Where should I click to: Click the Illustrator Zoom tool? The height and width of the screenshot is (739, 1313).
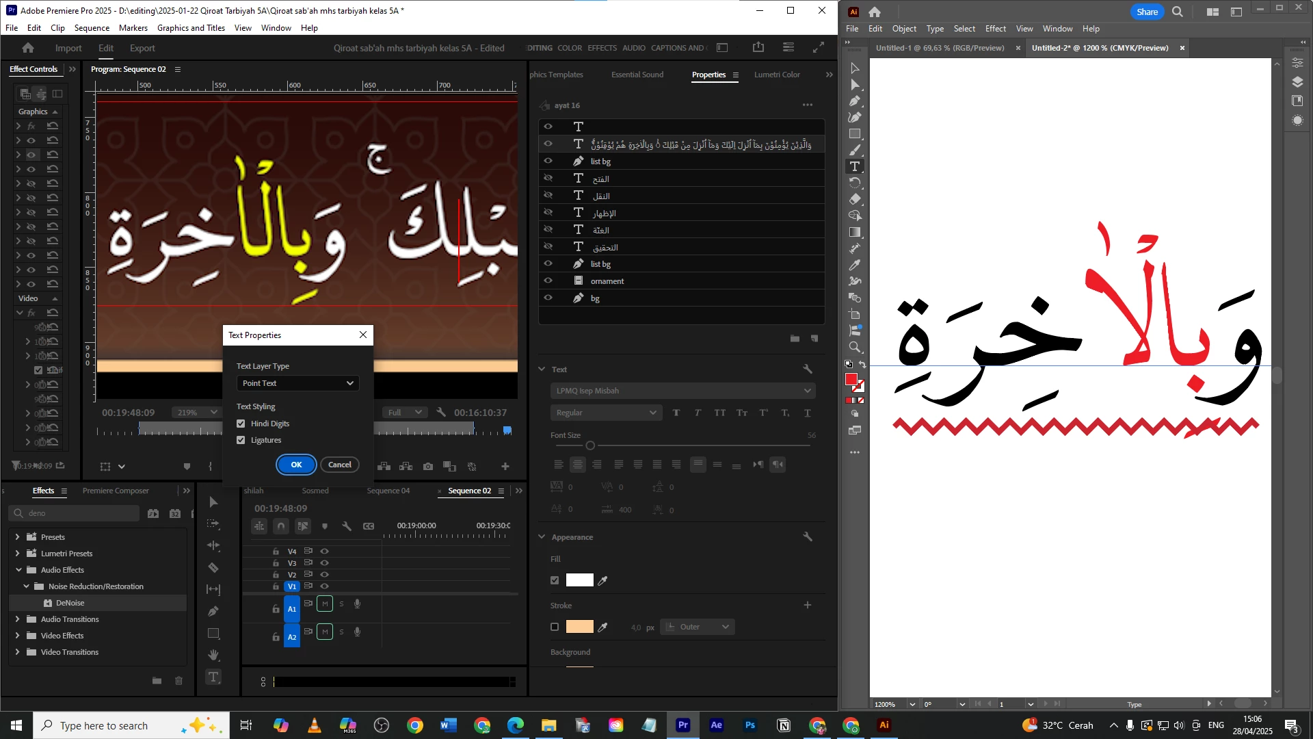[855, 348]
